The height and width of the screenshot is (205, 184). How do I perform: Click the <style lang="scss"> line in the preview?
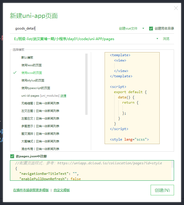[129, 139]
